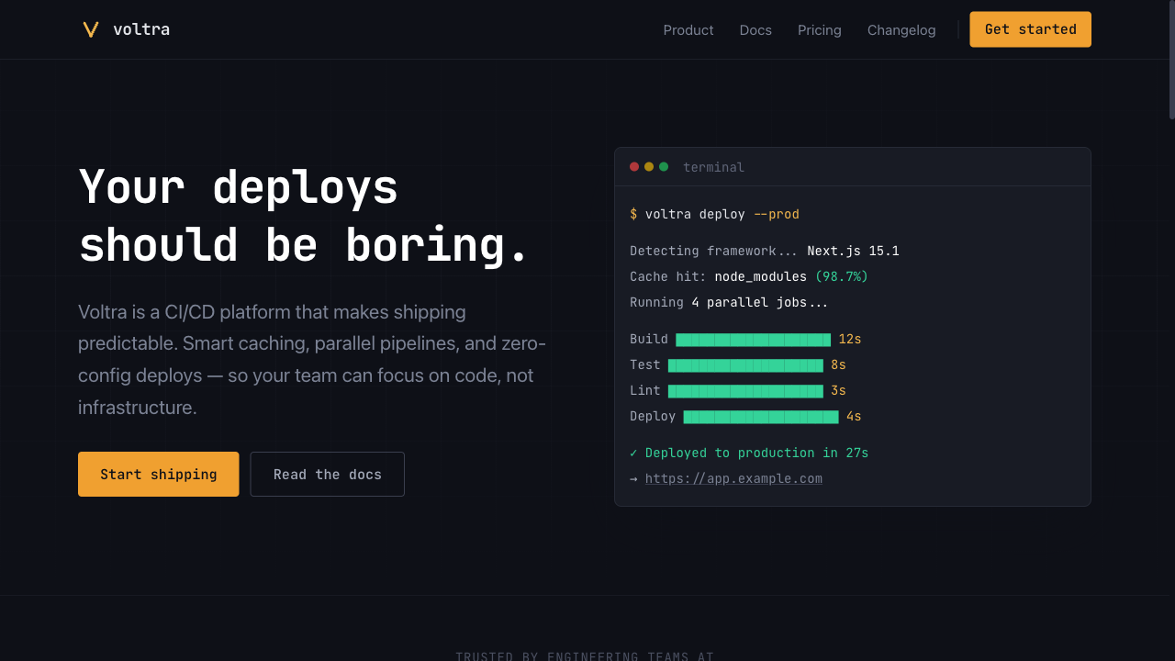
Task: Click the hero description paragraph
Action: click(312, 360)
